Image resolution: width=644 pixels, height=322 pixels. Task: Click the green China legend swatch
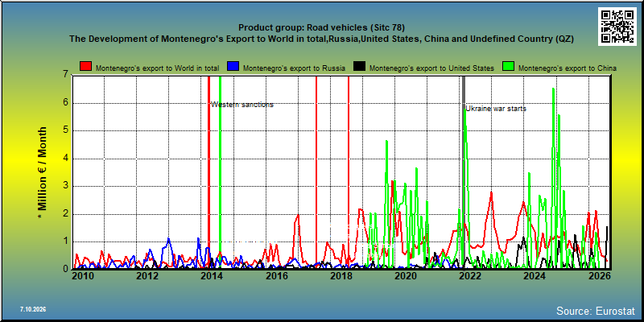(x=509, y=67)
